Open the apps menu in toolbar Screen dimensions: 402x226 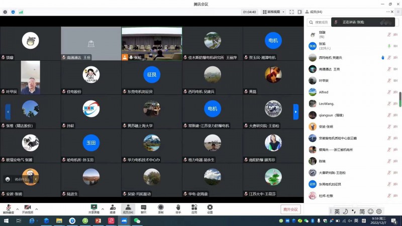pos(194,209)
